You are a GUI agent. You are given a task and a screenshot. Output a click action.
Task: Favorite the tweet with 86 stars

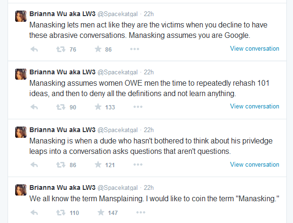pos(98,49)
